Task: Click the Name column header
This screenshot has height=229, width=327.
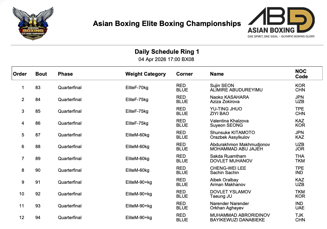Action: point(217,74)
